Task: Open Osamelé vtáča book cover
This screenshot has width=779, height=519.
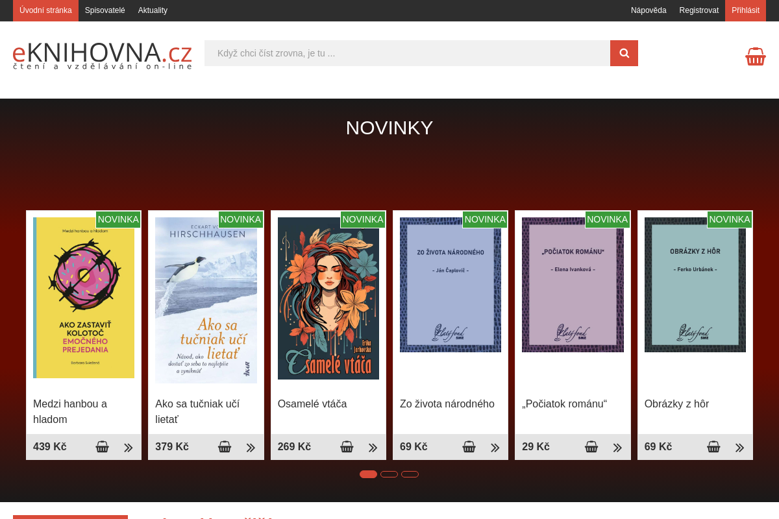Action: (x=328, y=298)
